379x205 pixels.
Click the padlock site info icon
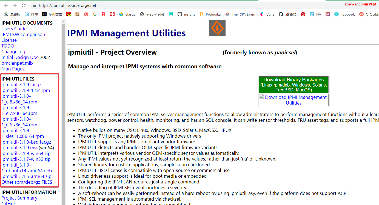tap(35, 5)
